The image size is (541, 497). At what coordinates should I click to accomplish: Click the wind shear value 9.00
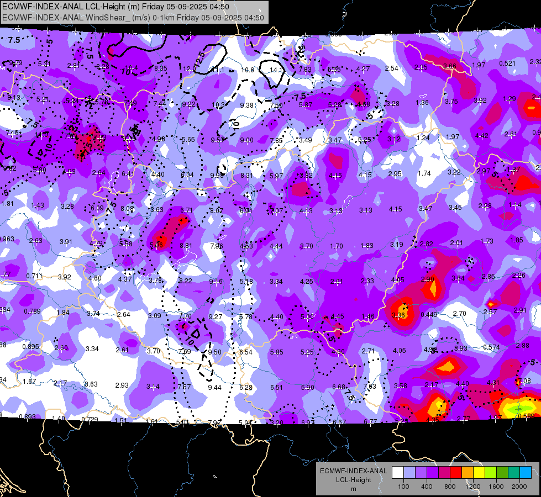[246, 140]
